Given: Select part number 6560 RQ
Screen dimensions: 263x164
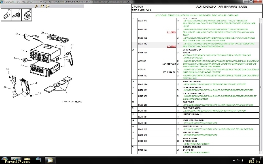Looking at the screenshot, I should coord(142,44).
